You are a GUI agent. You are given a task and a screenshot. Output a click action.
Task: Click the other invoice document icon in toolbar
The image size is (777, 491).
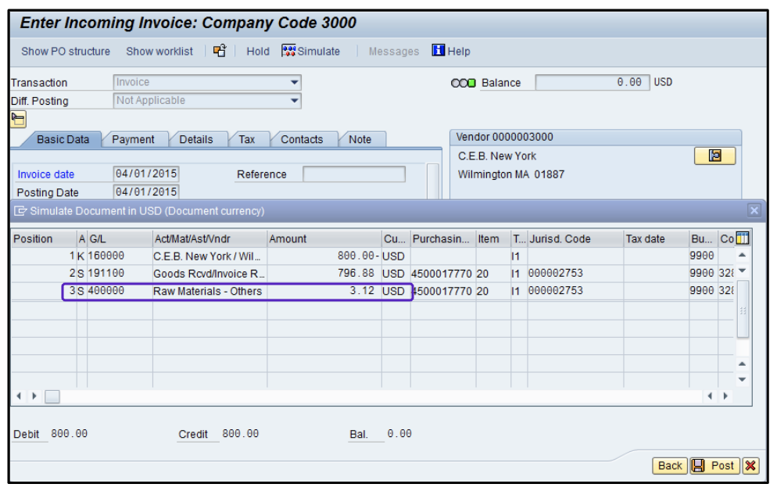(x=220, y=51)
